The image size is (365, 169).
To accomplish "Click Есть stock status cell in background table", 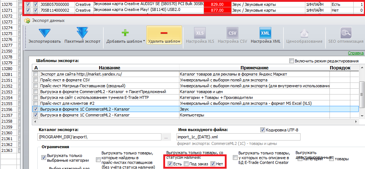I will [342, 4].
